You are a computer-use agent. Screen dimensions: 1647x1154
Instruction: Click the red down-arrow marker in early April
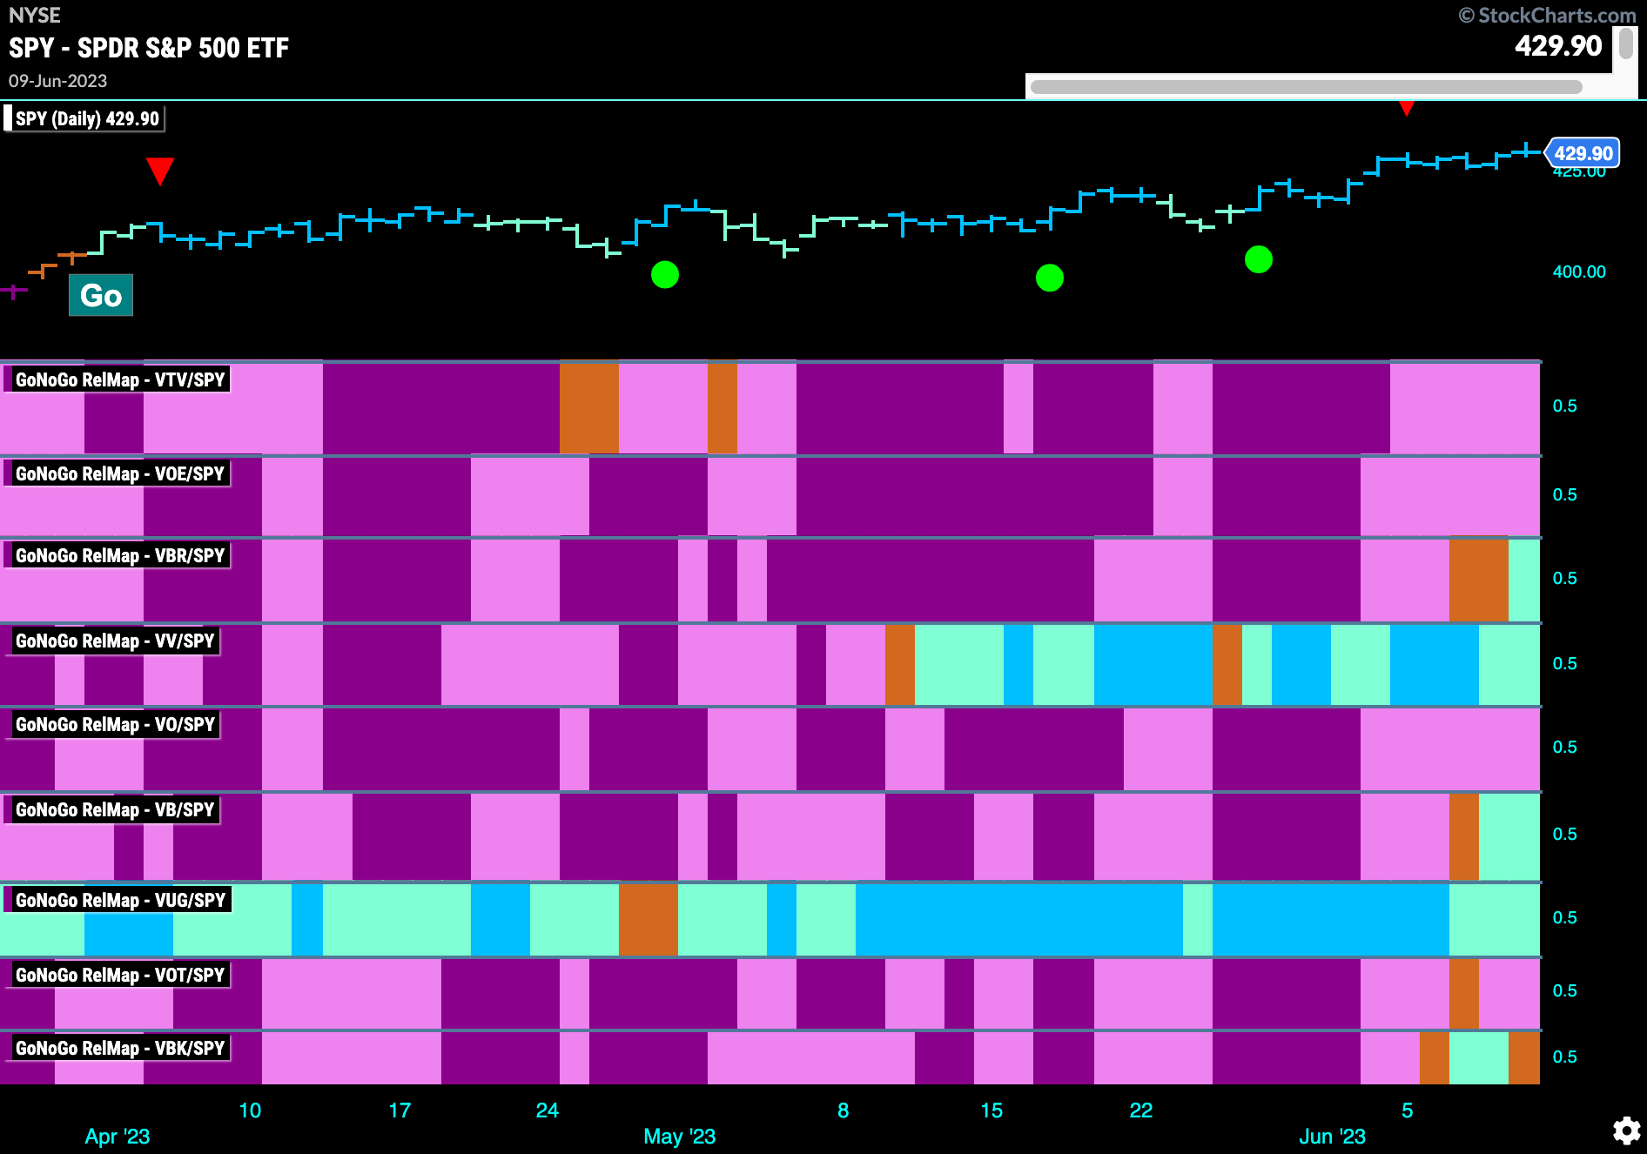[x=160, y=171]
